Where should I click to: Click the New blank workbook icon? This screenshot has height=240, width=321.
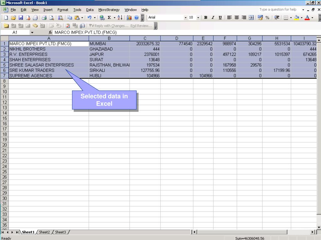pyautogui.click(x=6, y=17)
